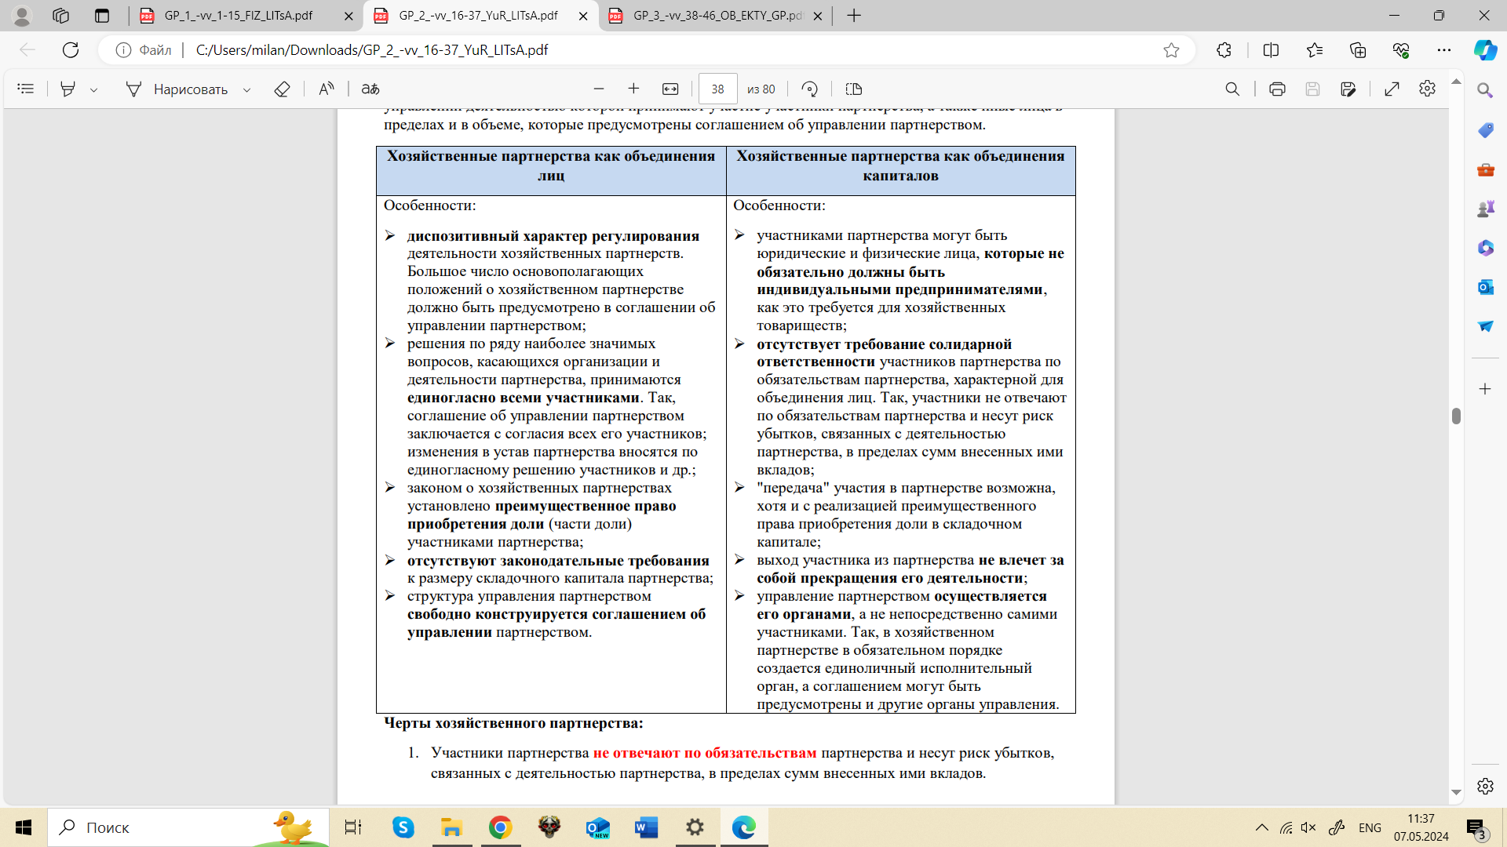Select the eraser tool
1507x847 pixels.
tap(282, 89)
